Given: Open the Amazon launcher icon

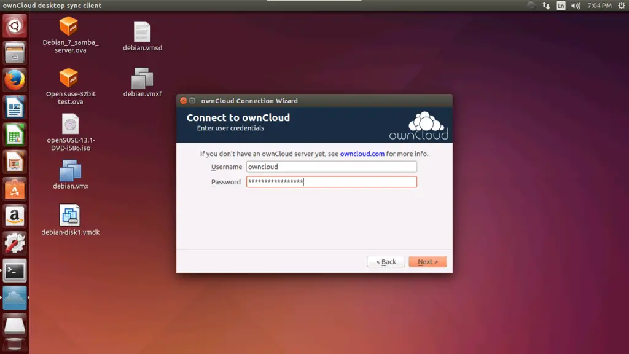Looking at the screenshot, I should coord(15,216).
